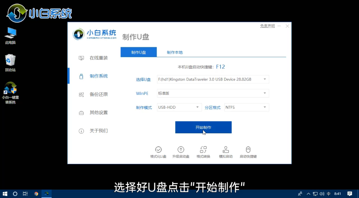Image resolution: width=359 pixels, height=198 pixels.
Task: Close the 小白系统 window
Action: click(287, 26)
